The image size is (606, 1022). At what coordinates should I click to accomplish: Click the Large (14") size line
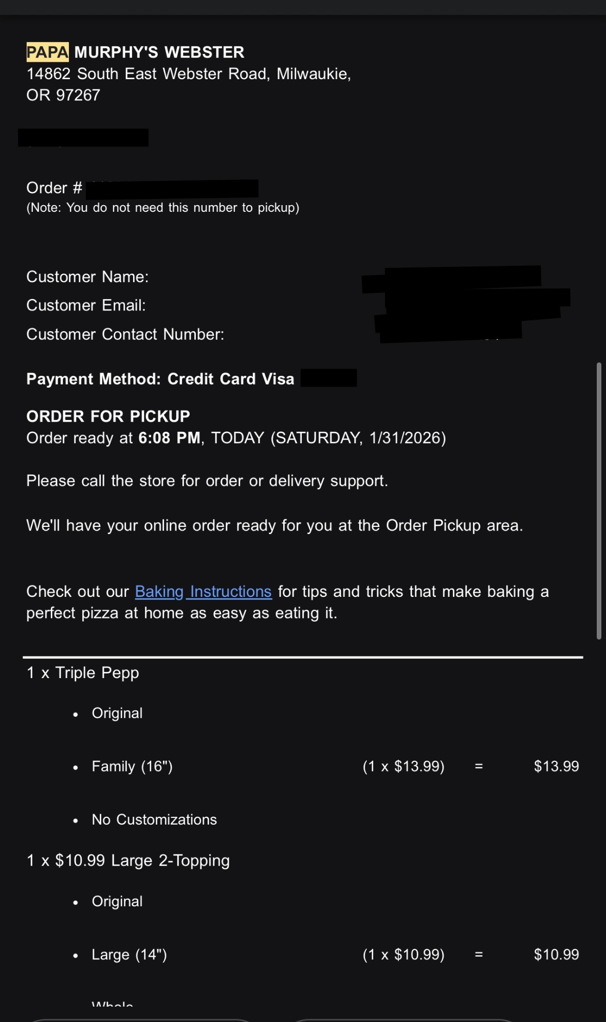click(129, 955)
